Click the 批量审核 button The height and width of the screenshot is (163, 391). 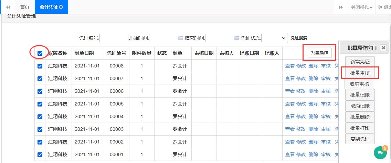[x=360, y=73]
